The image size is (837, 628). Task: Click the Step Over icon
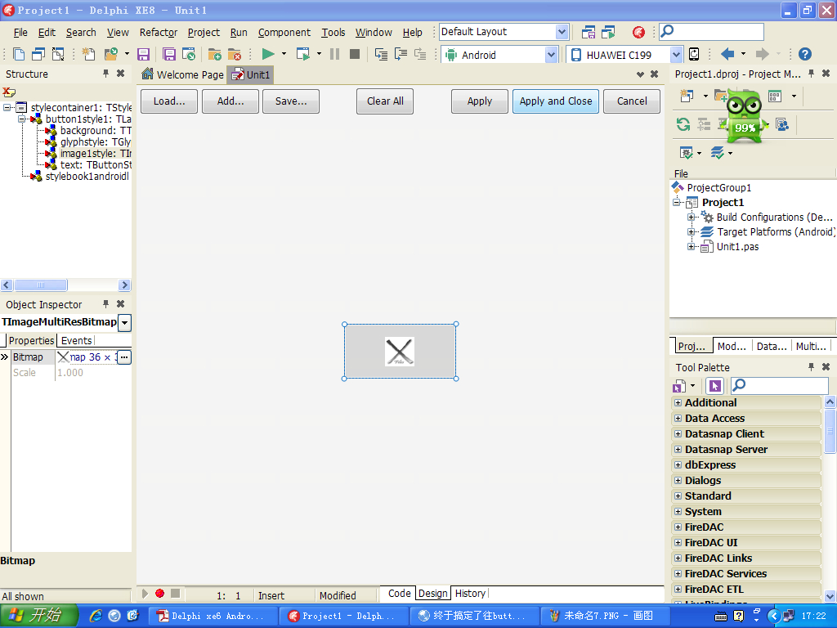pos(401,54)
